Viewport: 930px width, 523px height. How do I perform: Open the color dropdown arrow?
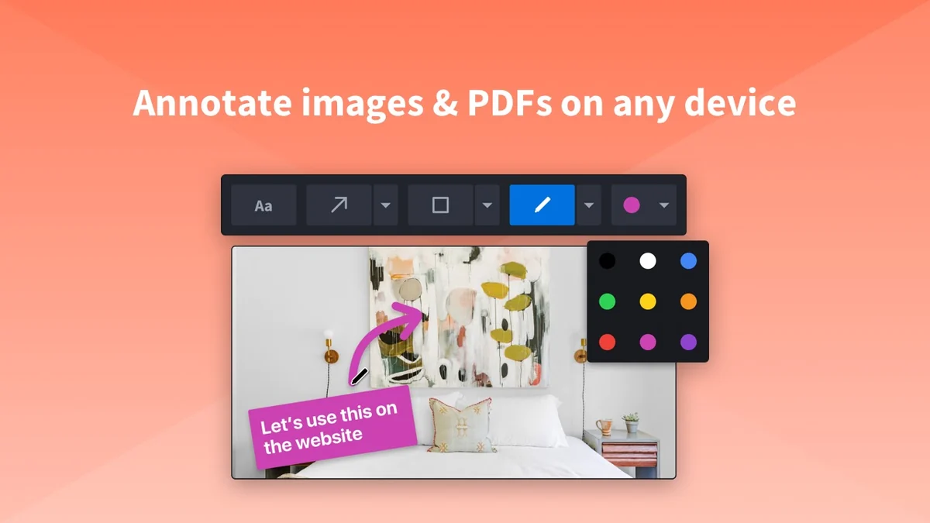(664, 205)
